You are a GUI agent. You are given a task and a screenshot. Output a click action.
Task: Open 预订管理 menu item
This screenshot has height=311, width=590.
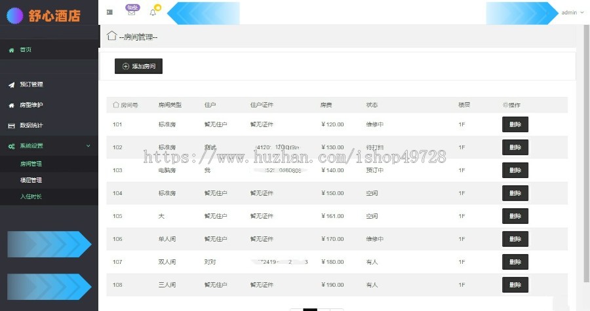(49, 84)
